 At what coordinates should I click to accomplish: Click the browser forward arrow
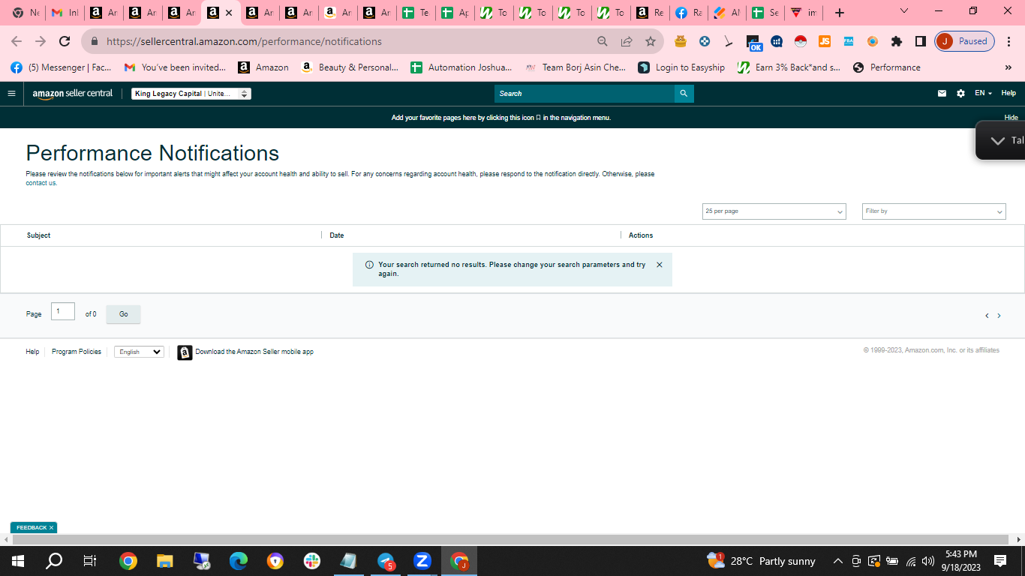coord(41,41)
